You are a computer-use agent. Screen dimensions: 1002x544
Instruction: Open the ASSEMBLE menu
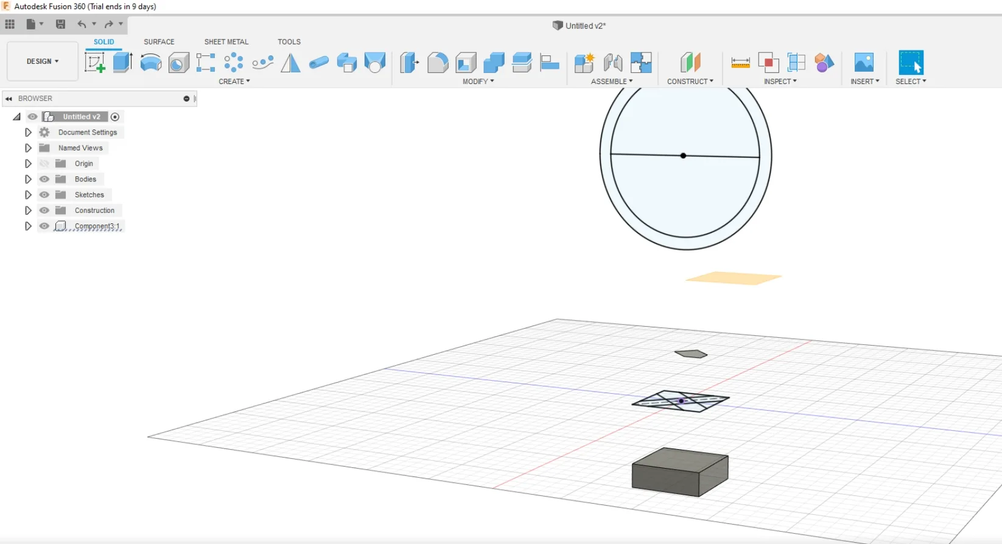coord(612,82)
